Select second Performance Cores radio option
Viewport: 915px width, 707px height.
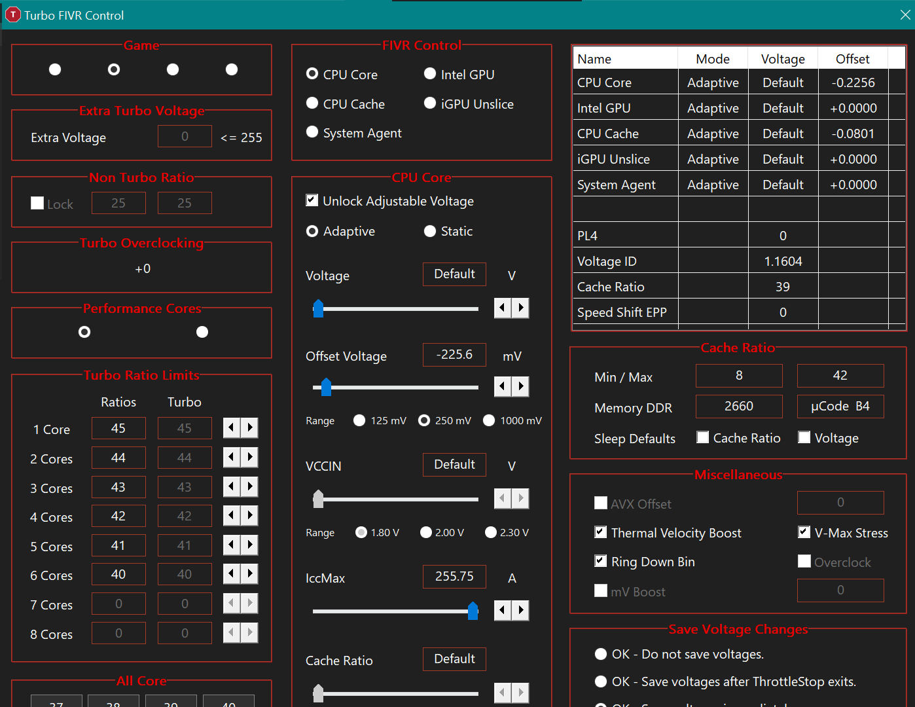click(202, 332)
